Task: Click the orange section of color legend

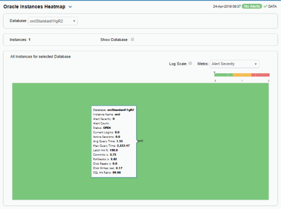Action: point(242,75)
